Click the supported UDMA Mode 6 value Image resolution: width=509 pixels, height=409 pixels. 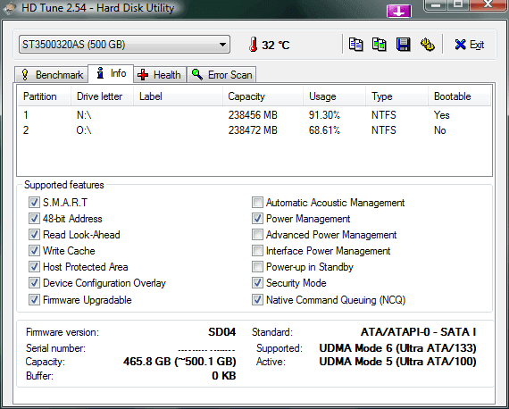click(397, 348)
